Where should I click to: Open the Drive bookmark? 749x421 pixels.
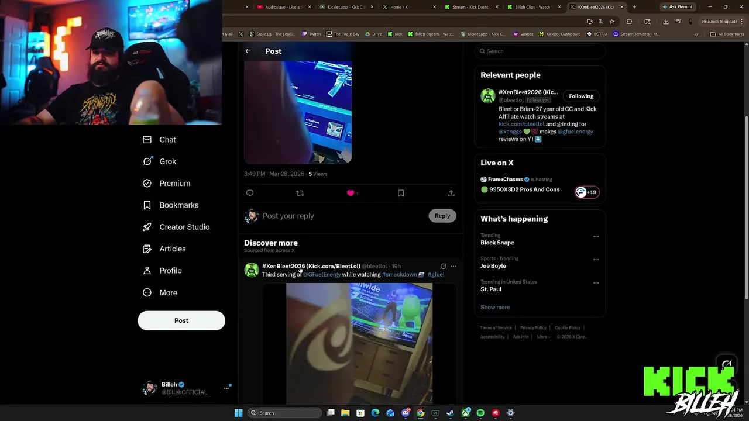pyautogui.click(x=373, y=34)
